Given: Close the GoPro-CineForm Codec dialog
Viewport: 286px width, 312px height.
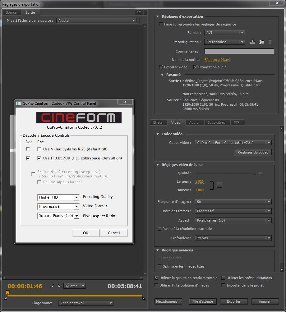Looking at the screenshot, I should pyautogui.click(x=125, y=102).
